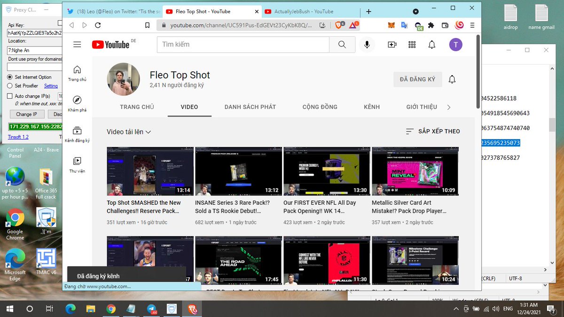
Task: Open the YouTube hamburger guide menu
Action: pyautogui.click(x=77, y=45)
